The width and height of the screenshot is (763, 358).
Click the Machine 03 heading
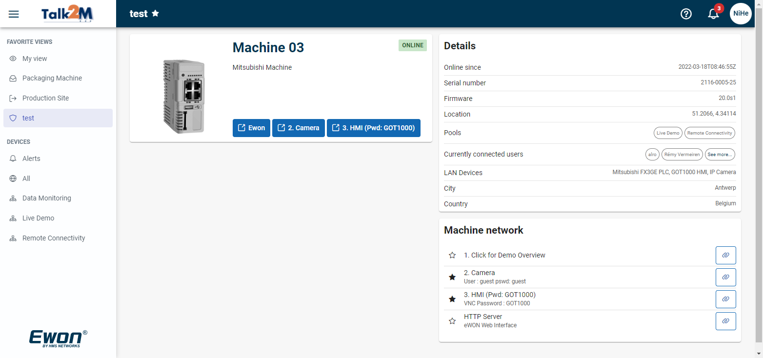coord(268,47)
